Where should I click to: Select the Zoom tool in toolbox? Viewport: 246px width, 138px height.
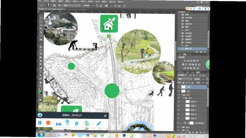(x=41, y=86)
